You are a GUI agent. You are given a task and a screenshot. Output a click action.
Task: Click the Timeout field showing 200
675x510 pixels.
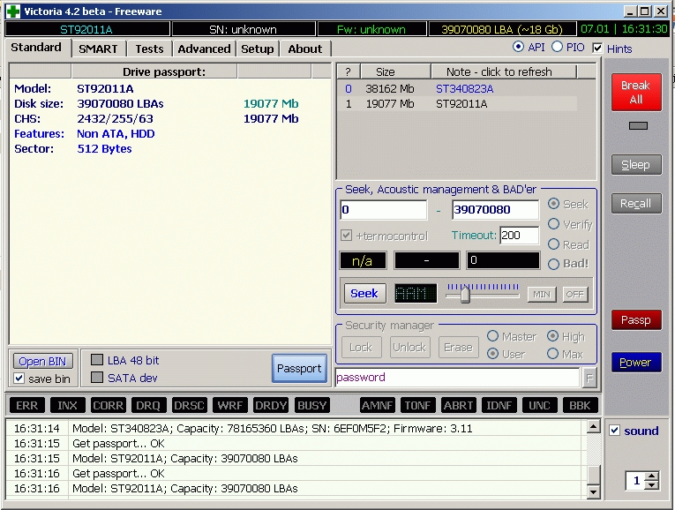[520, 236]
